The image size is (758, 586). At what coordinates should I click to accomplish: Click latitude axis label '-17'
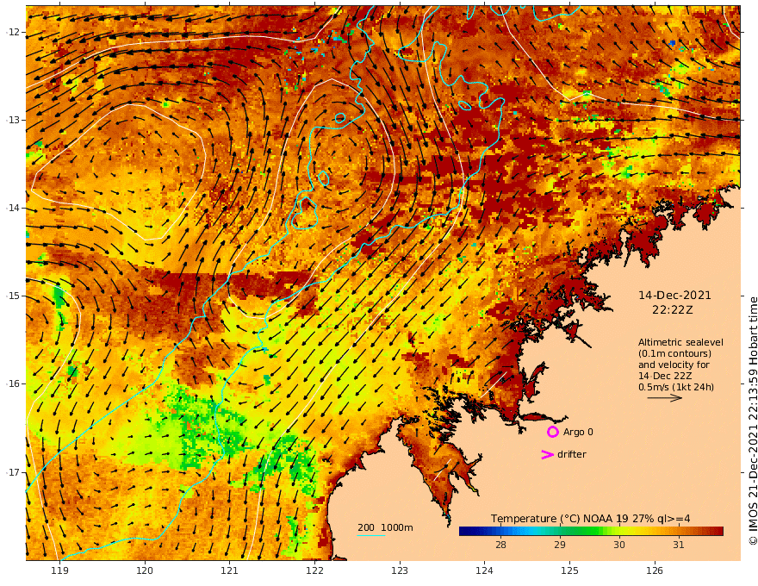point(13,472)
